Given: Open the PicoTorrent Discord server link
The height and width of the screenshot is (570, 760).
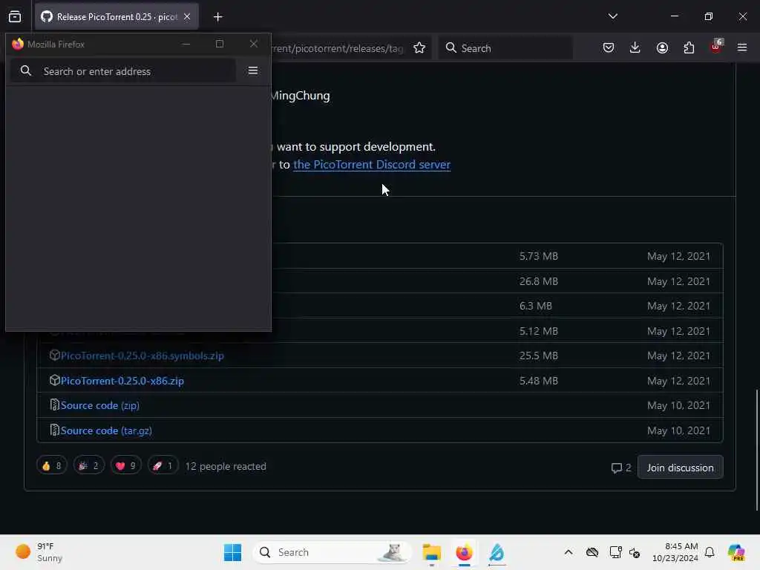Looking at the screenshot, I should pyautogui.click(x=372, y=164).
